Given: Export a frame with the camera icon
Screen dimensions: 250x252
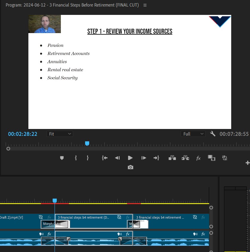Looking at the screenshot, I should (x=130, y=167).
